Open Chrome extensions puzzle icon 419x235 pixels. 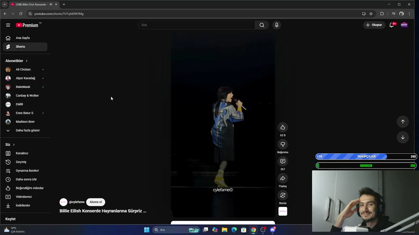(x=382, y=14)
